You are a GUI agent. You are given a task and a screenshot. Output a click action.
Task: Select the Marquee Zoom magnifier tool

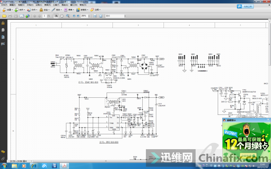tap(68, 16)
